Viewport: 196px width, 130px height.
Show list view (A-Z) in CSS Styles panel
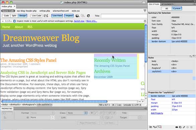coord(155,127)
